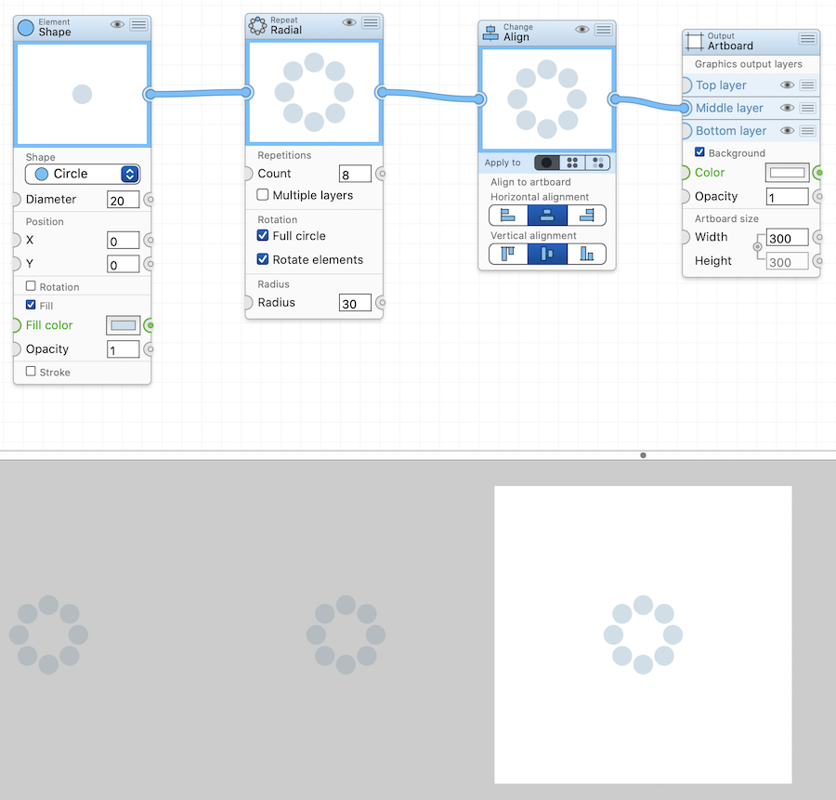Click the Radius output port
The height and width of the screenshot is (800, 836).
[x=381, y=303]
